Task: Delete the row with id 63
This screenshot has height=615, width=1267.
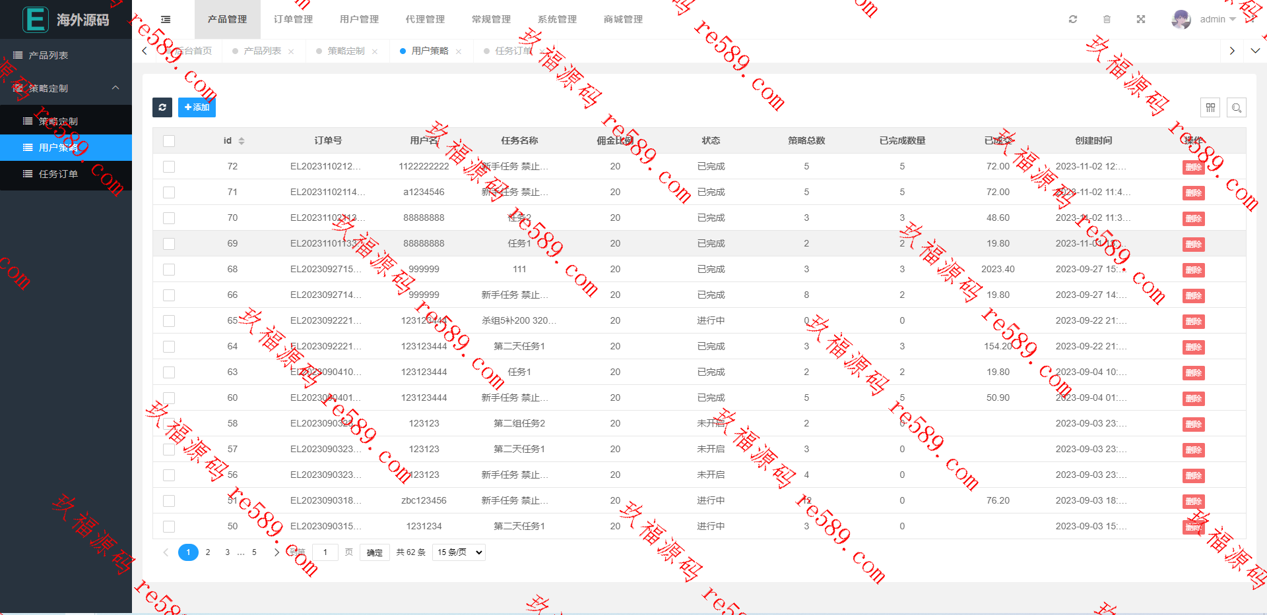Action: tap(1193, 373)
